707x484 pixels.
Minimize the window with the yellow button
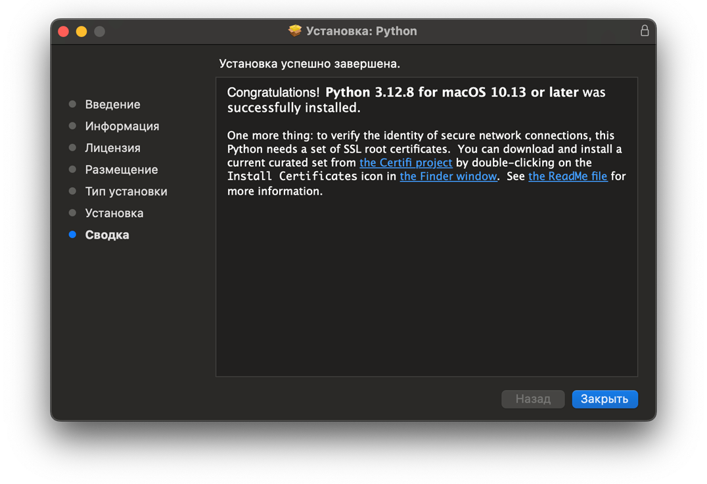tap(81, 31)
